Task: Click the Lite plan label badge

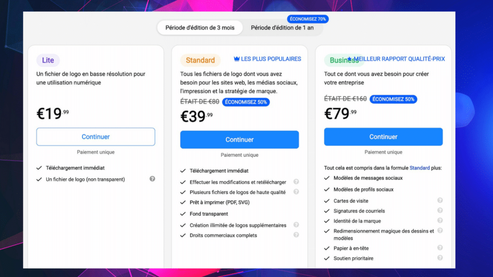Action: click(48, 60)
